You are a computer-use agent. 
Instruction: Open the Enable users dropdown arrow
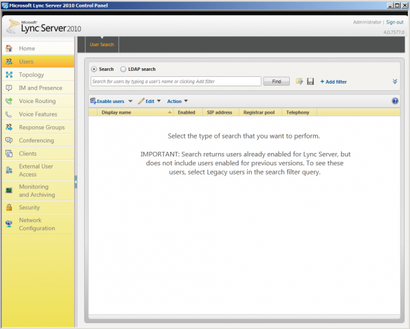coord(130,101)
